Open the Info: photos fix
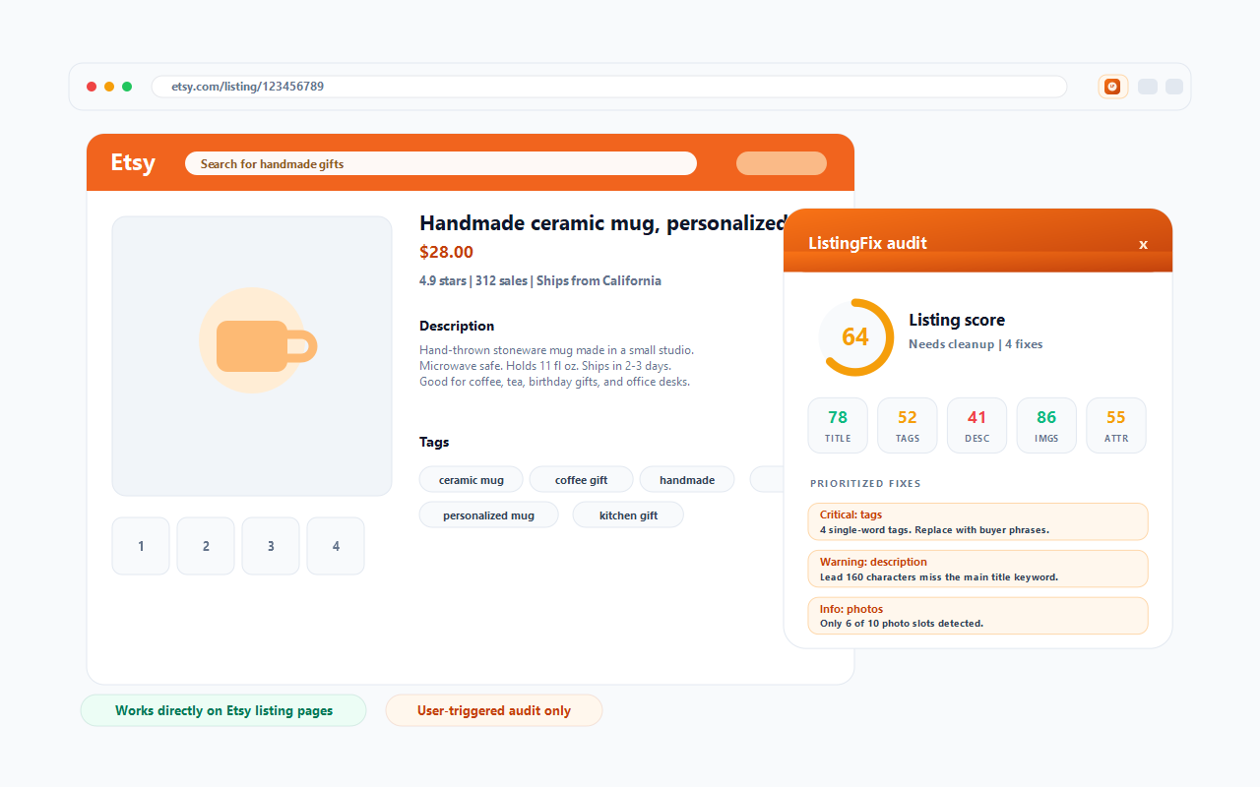The width and height of the screenshot is (1260, 787). tap(977, 616)
